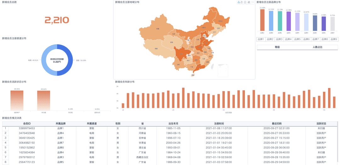Screen dimensions: 340x165
Task: Click the 吉林省 cell in row 3
Action: 143,138
